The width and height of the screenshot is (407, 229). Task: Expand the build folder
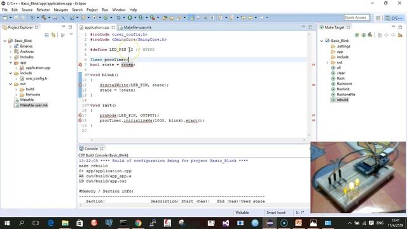click(17, 89)
